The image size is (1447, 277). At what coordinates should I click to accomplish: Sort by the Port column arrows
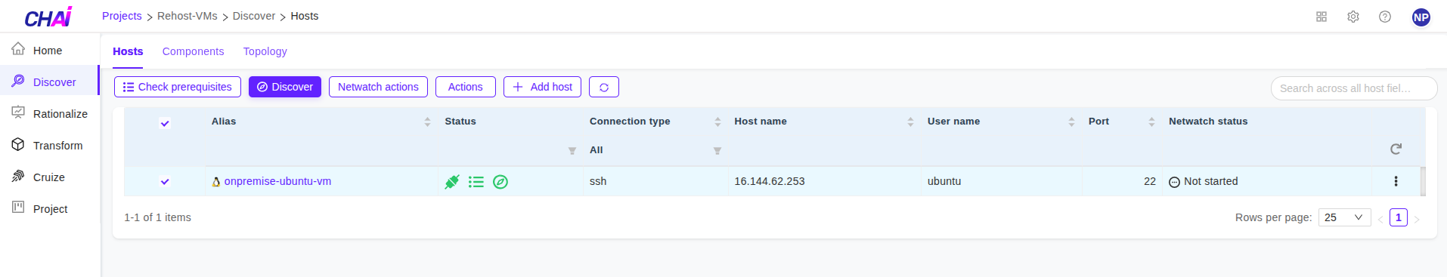point(1151,122)
